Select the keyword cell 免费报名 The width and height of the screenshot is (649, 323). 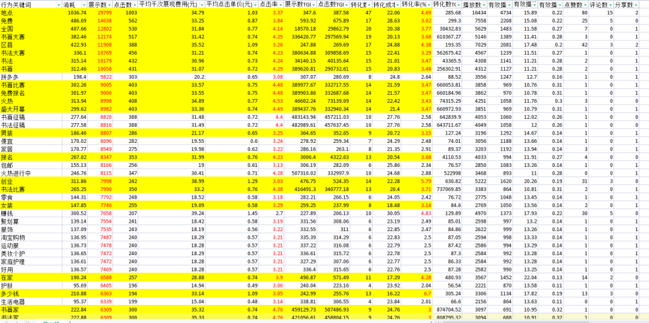coord(31,93)
